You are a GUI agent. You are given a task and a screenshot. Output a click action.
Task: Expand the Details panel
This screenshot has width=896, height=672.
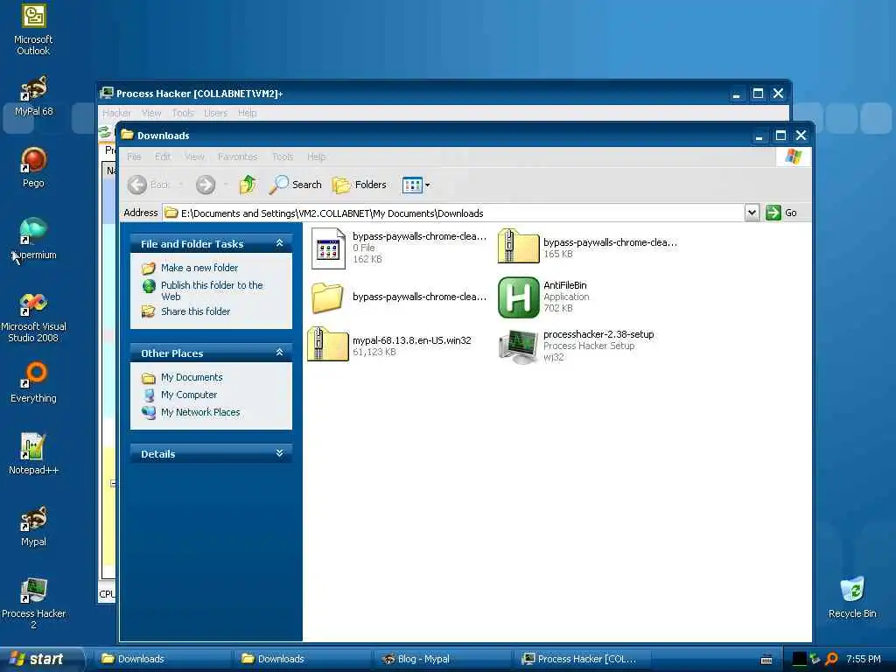pos(279,453)
